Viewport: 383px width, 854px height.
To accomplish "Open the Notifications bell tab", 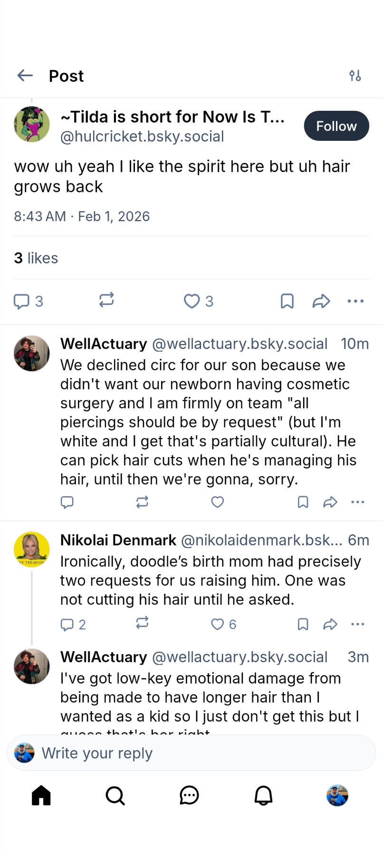I will (263, 795).
